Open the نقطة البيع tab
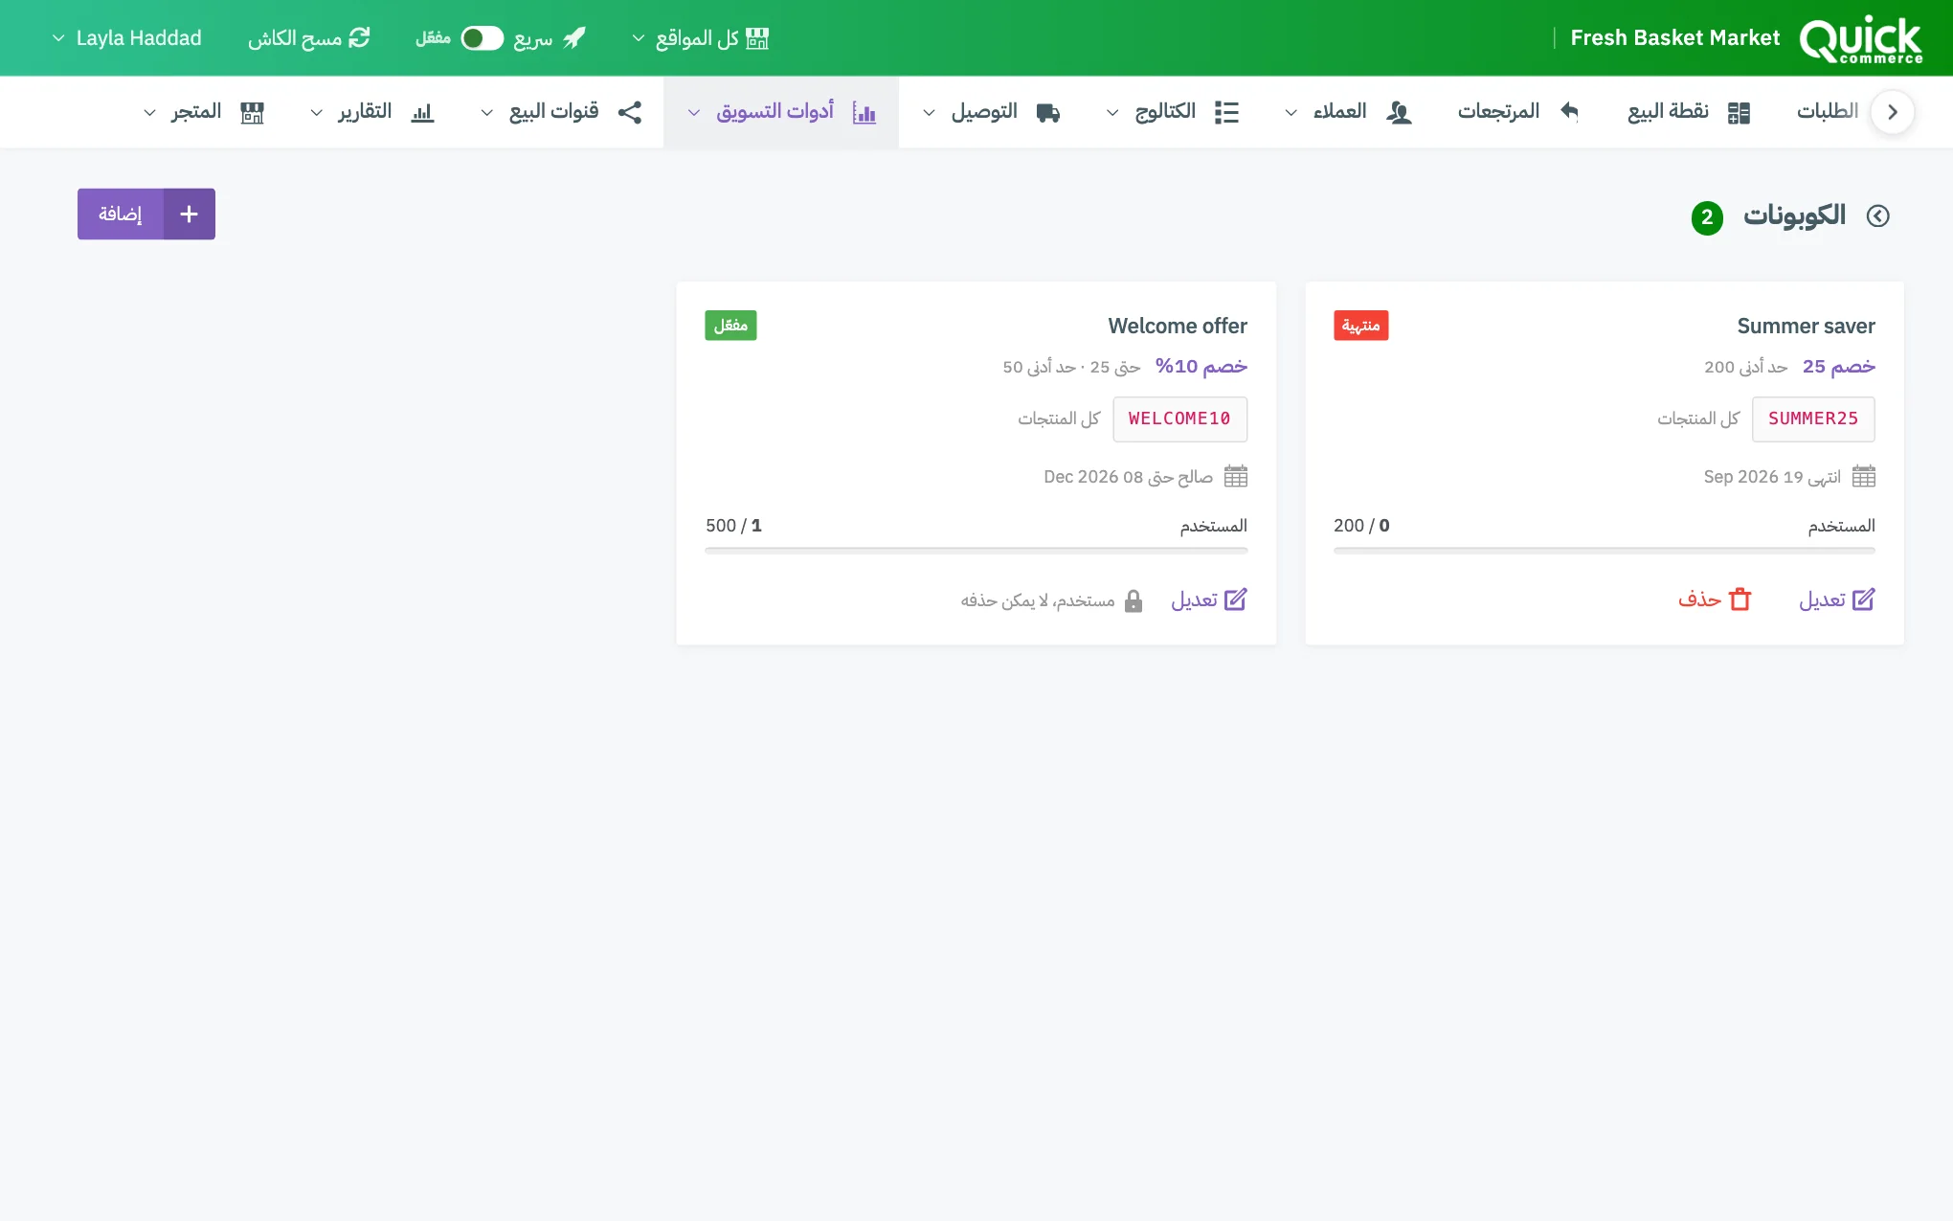This screenshot has width=1953, height=1221. (1690, 112)
